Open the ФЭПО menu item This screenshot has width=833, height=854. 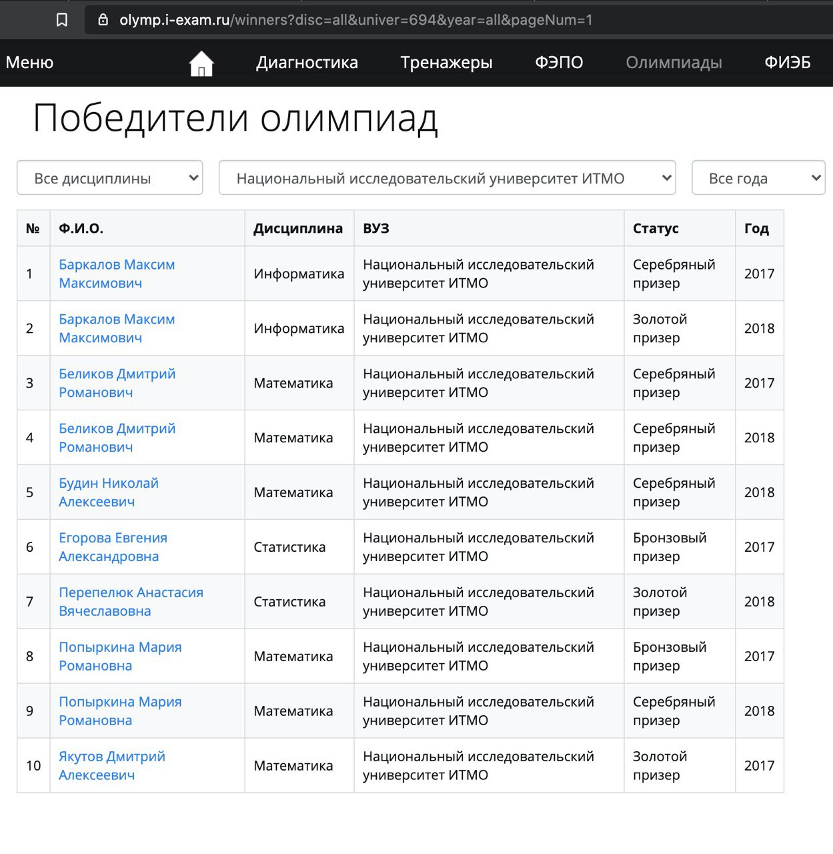[x=559, y=63]
